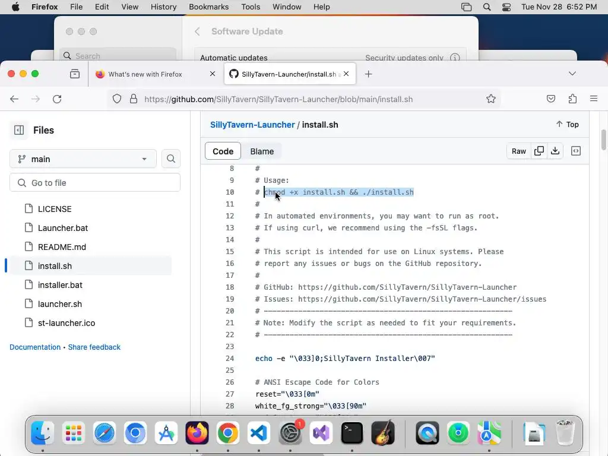The width and height of the screenshot is (608, 456).
Task: Go back in the Software Update window
Action: tap(197, 31)
